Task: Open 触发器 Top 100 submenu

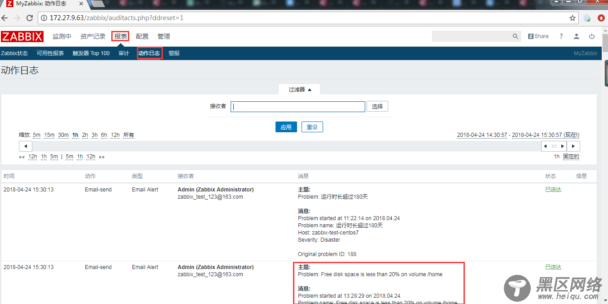Action: [x=91, y=53]
